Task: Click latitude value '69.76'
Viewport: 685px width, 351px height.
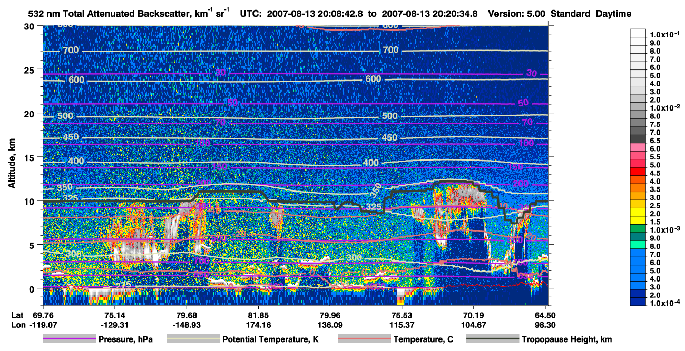Action: (x=42, y=315)
